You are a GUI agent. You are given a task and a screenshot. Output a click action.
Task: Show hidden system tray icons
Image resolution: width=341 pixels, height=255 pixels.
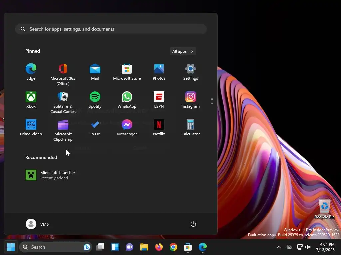pos(279,247)
